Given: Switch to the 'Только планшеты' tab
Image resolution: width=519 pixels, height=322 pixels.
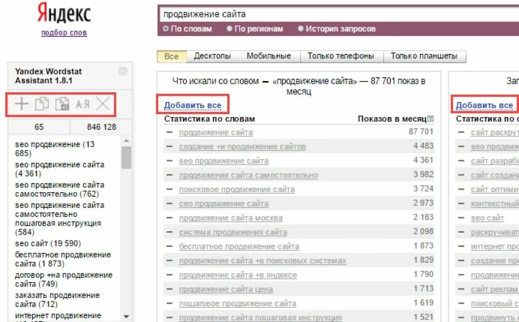Looking at the screenshot, I should (x=424, y=56).
